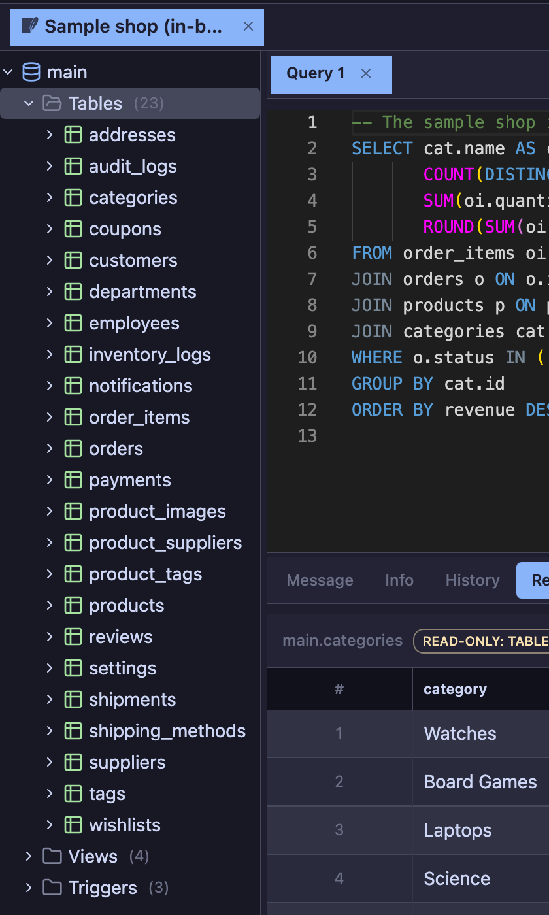Close the Query 1 tab
The image size is (549, 915).
point(366,73)
